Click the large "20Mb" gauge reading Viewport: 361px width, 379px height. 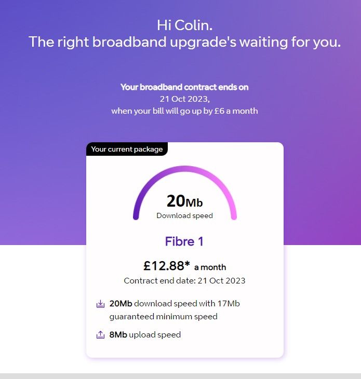tap(184, 201)
